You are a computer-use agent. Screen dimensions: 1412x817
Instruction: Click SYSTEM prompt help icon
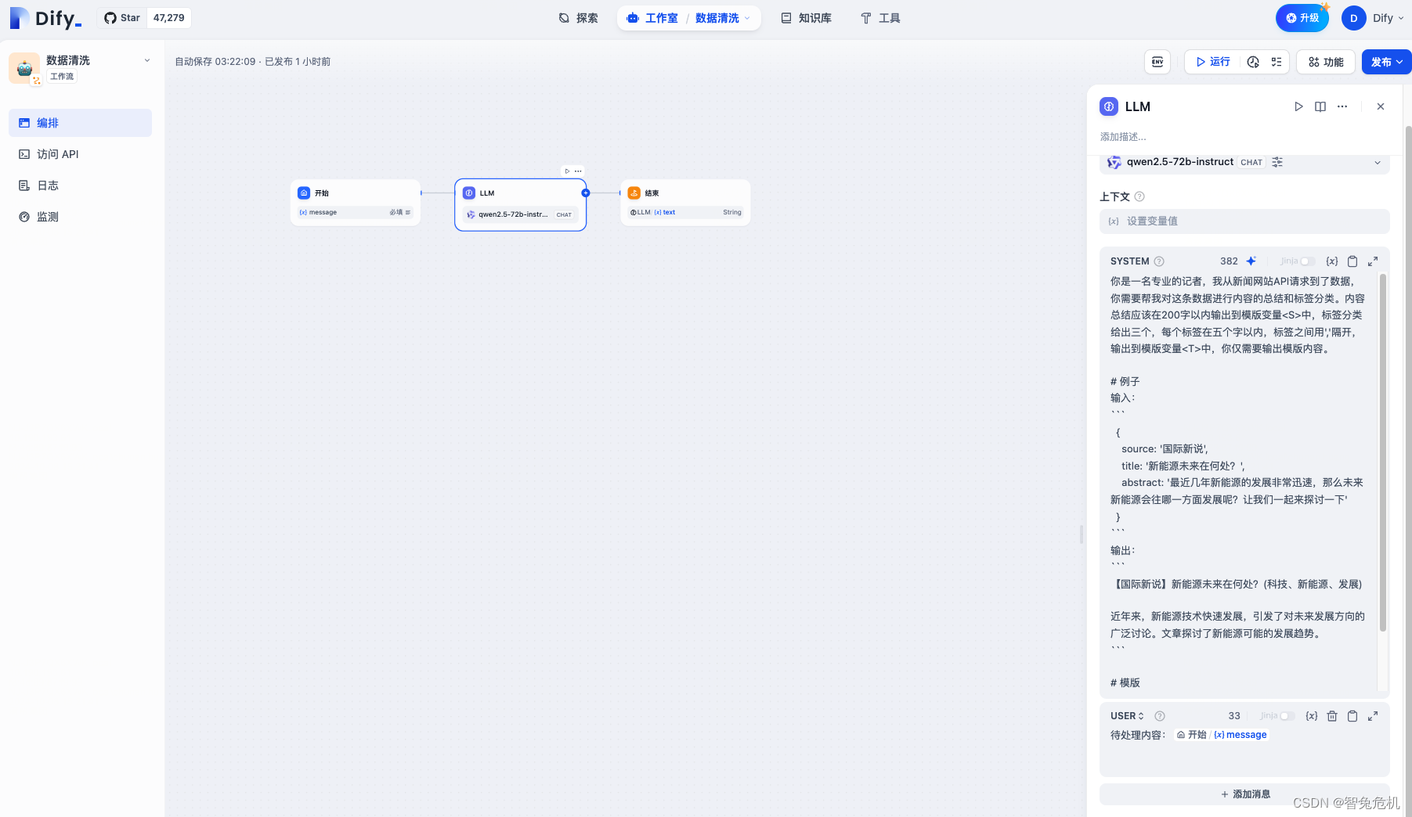coord(1159,261)
